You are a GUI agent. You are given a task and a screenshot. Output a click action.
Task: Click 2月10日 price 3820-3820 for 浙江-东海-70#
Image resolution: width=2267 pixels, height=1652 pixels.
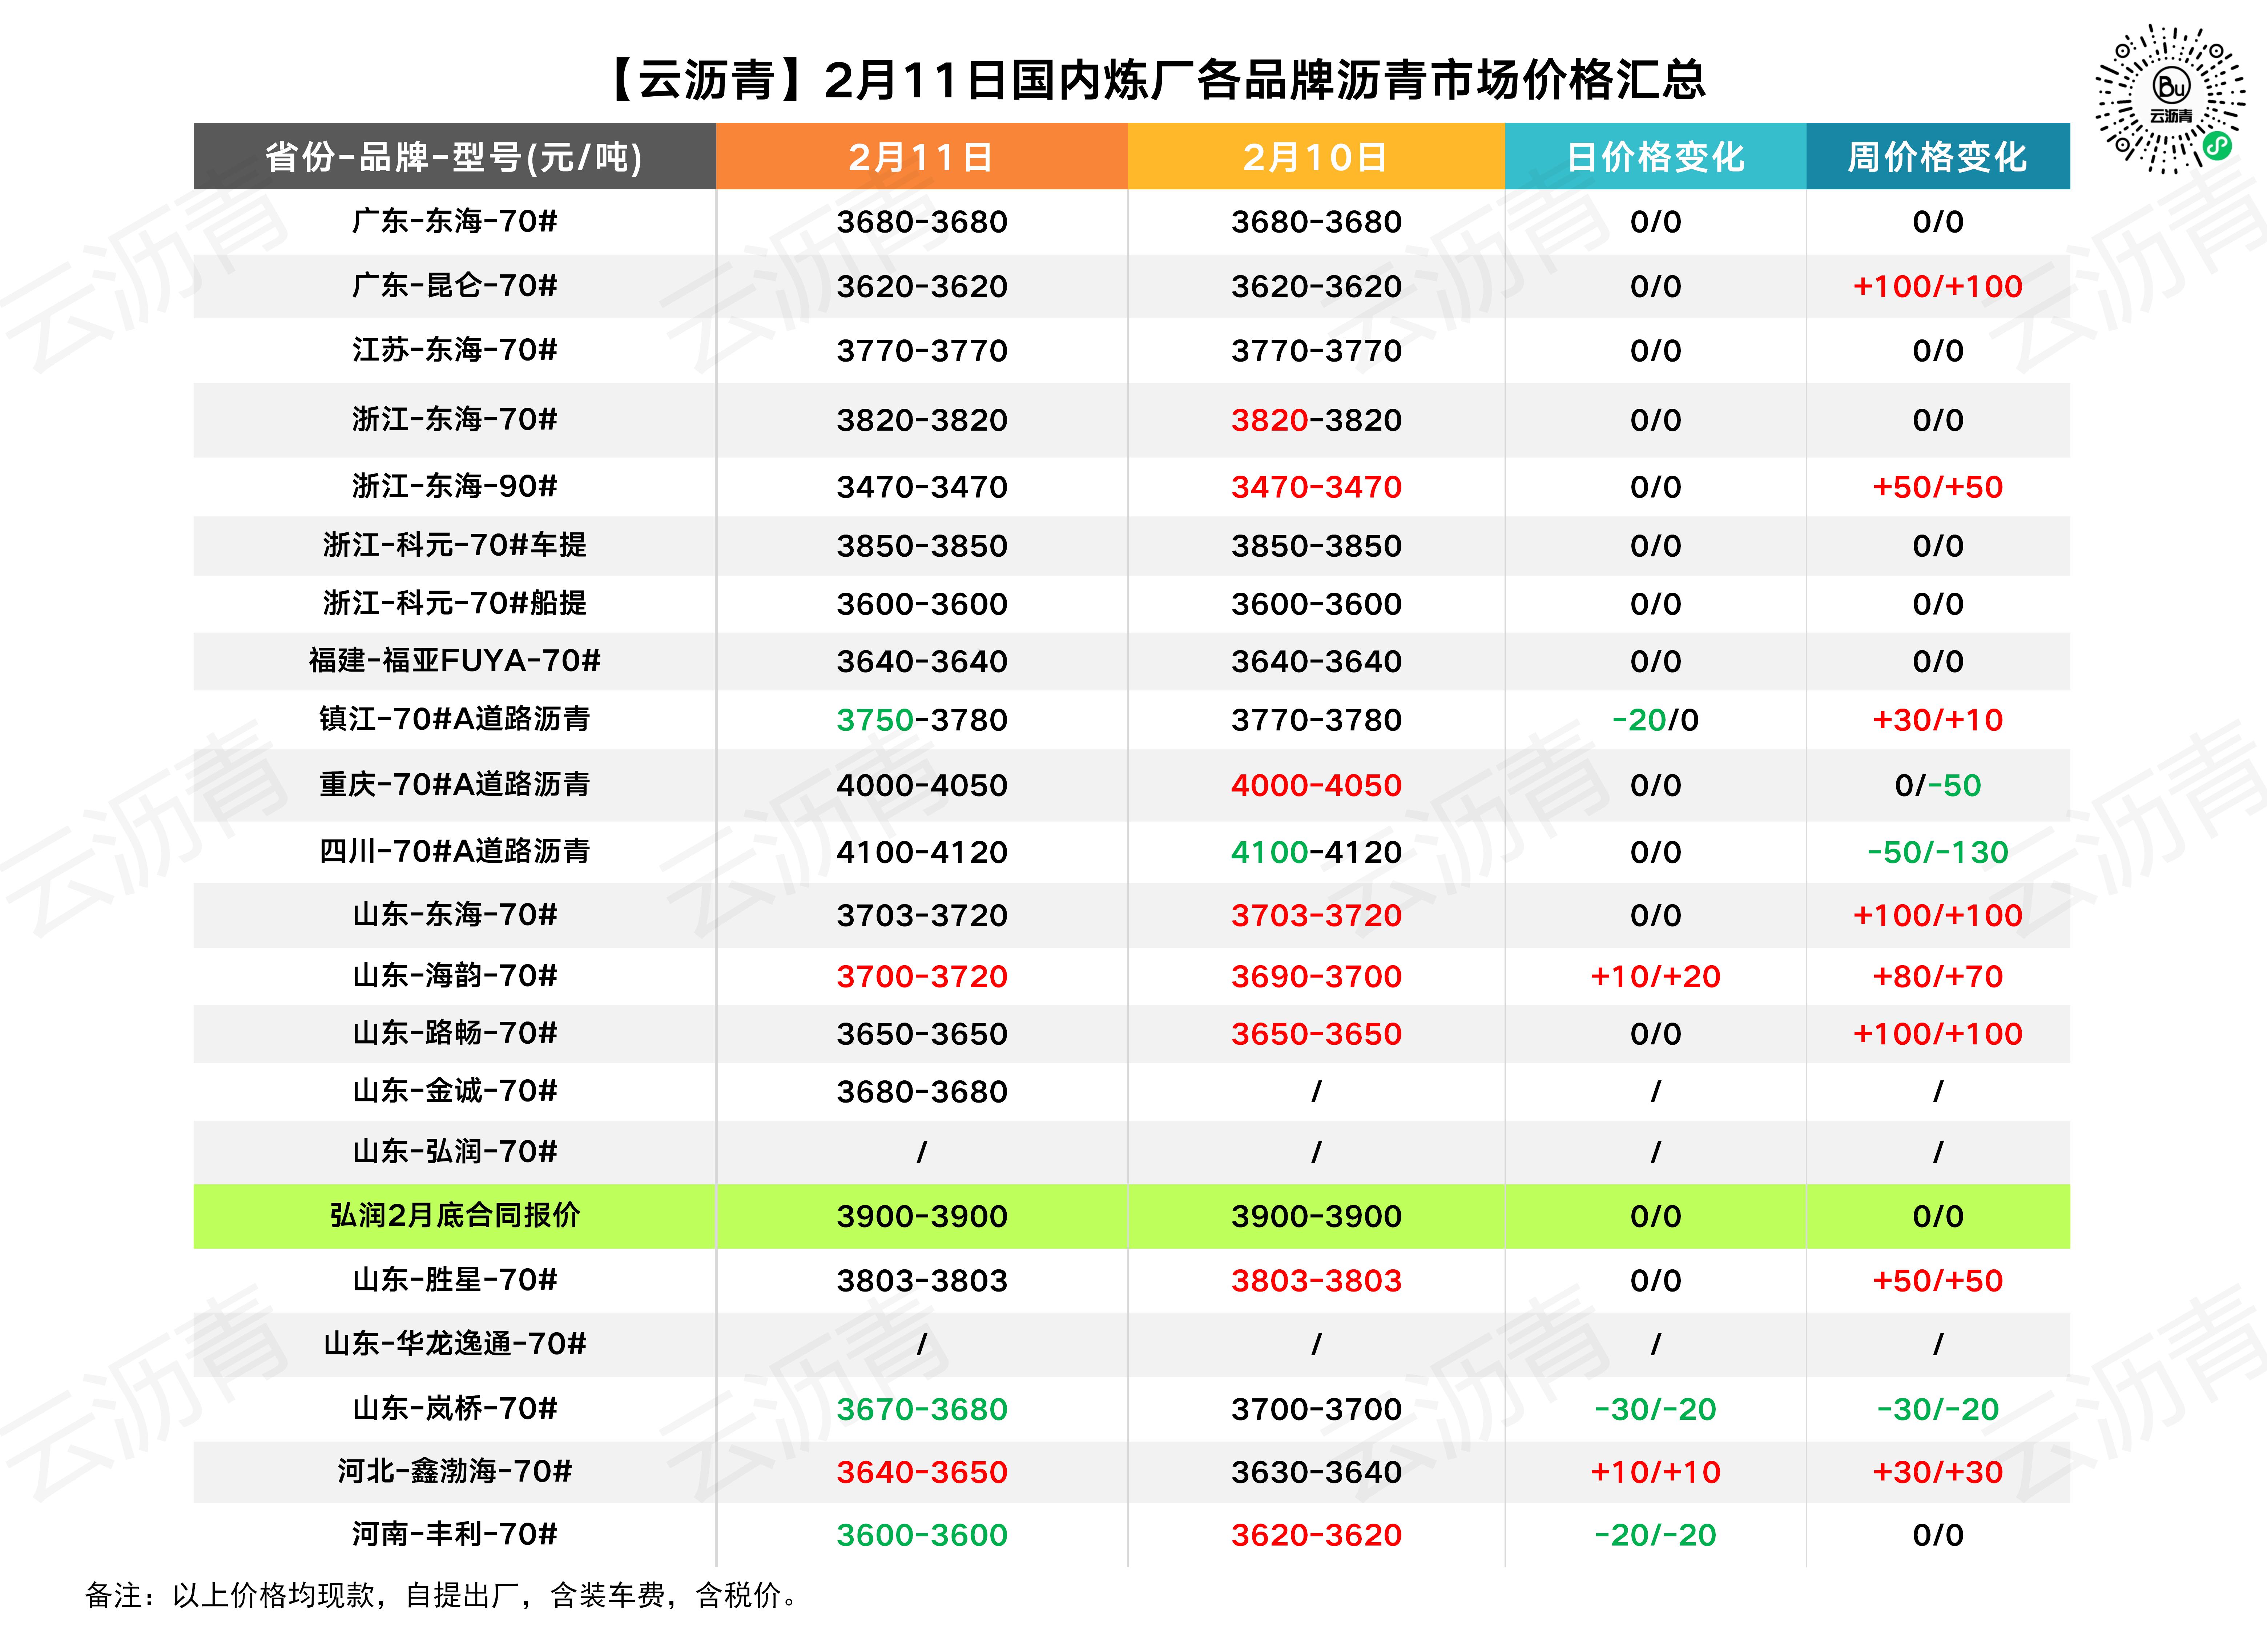point(1316,420)
